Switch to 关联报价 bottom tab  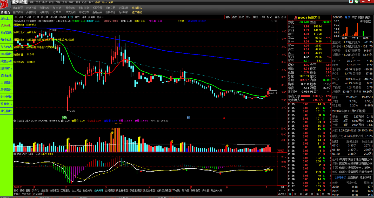(26, 194)
